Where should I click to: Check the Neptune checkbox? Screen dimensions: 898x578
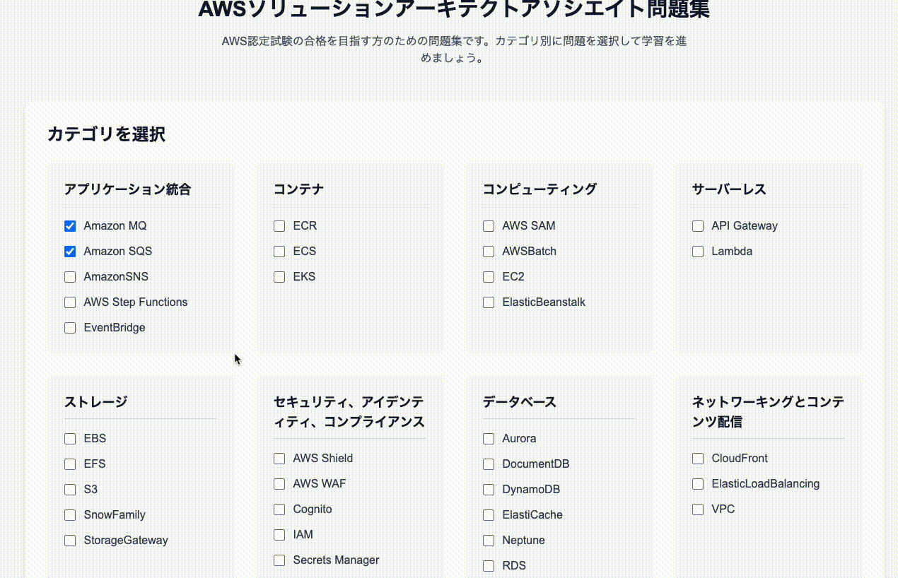(x=489, y=541)
